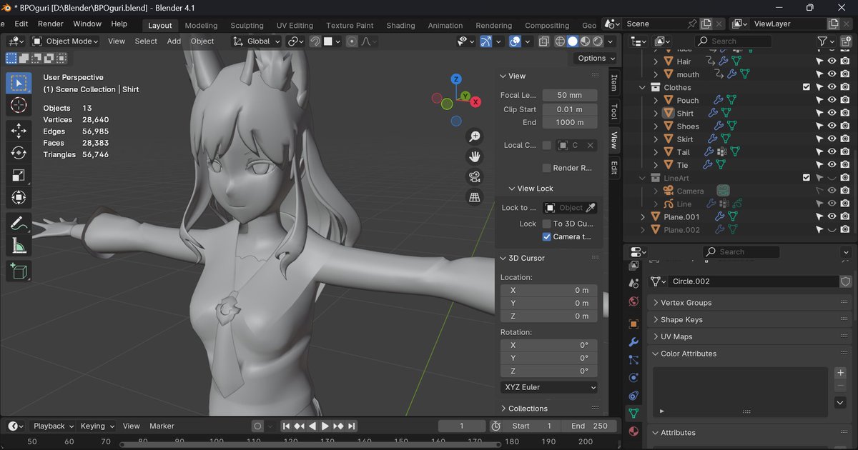Screen dimensions: 858x450
Task: Open Modifier properties with the wrench icon
Action: tap(633, 342)
